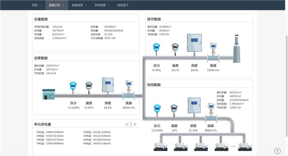Viewport: 288px width, 156px height.
Task: Click the 19.4% concentration value
Action: click(194, 70)
